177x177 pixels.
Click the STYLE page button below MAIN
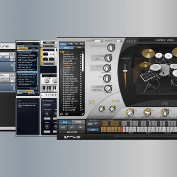tap(63, 127)
